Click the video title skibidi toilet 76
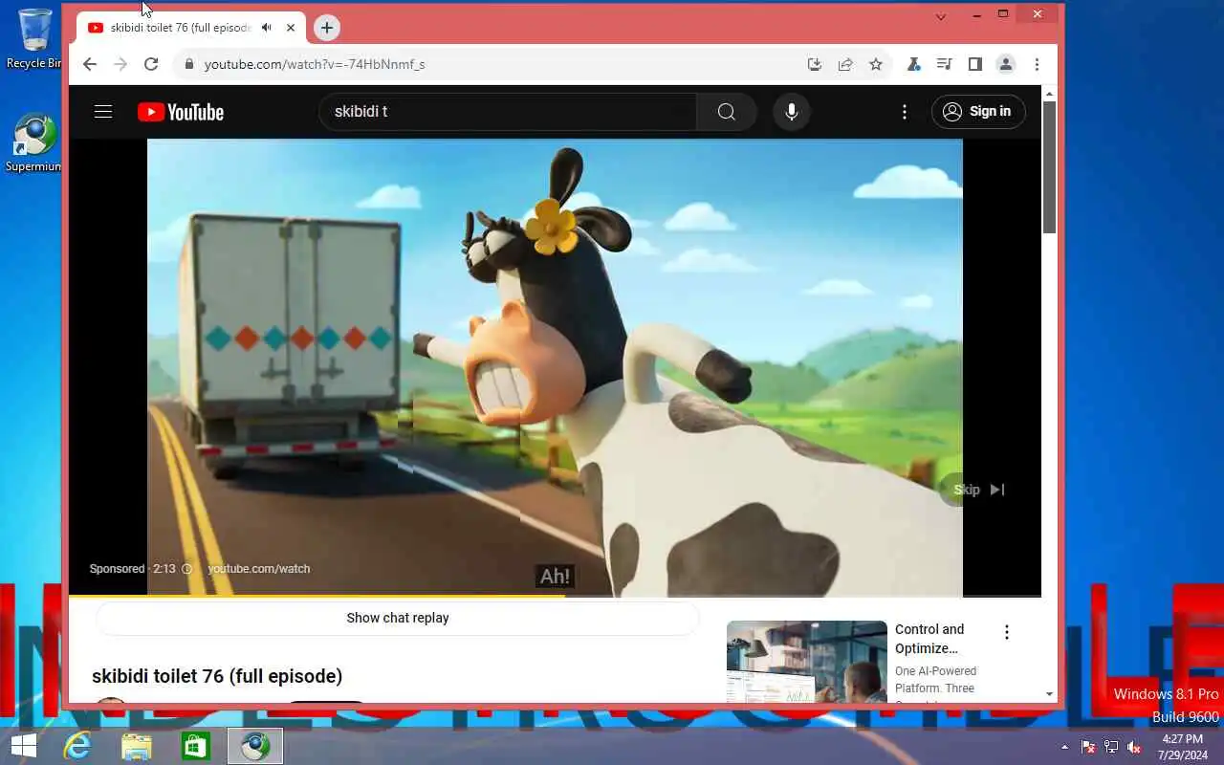The height and width of the screenshot is (765, 1224). point(217,676)
